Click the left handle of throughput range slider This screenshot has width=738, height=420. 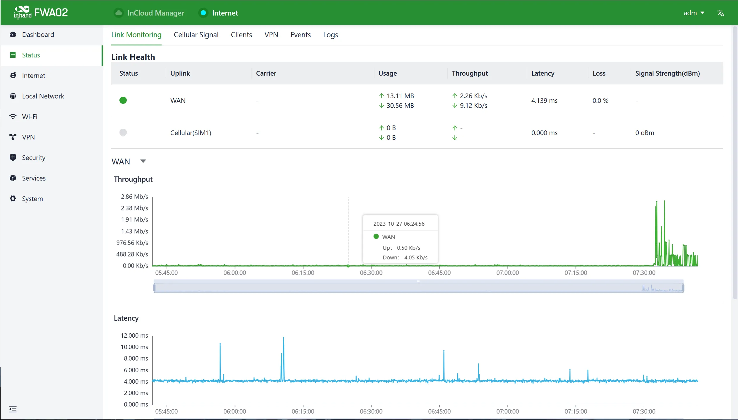154,288
